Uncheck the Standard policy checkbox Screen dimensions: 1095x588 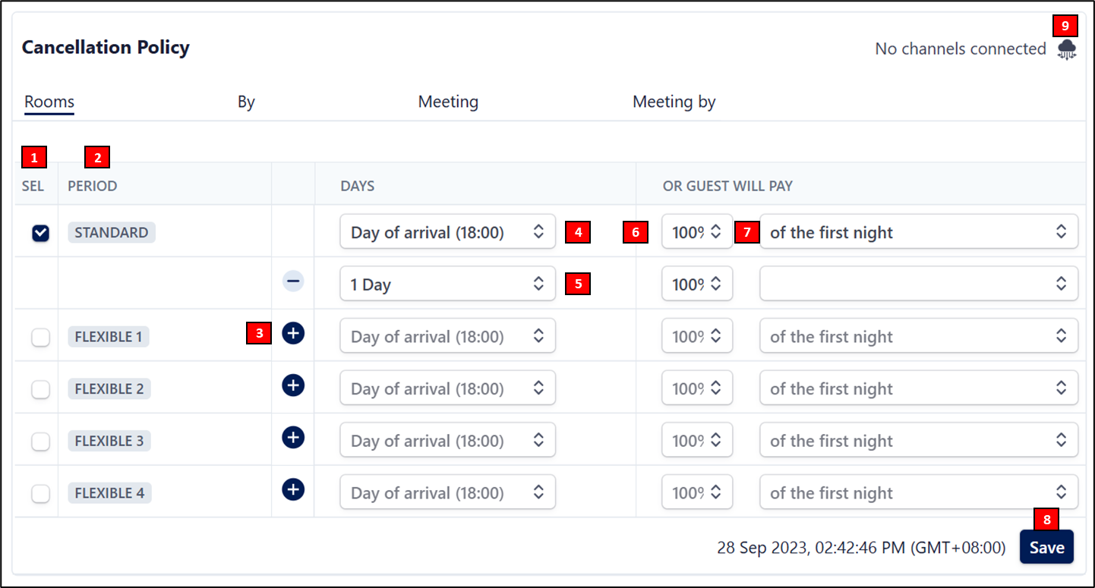coord(40,233)
